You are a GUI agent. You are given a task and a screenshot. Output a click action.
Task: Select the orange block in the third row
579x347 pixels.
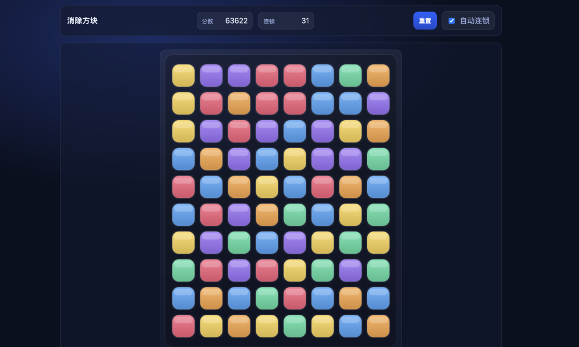tap(378, 131)
